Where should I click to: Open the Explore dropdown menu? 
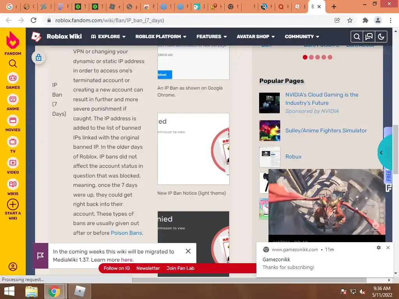[108, 37]
